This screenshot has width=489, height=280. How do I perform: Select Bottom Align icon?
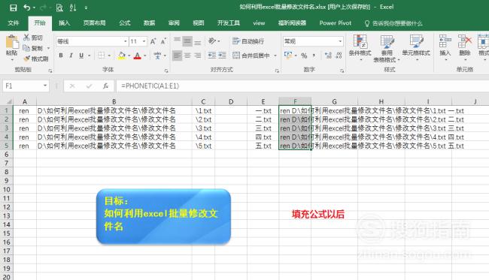[198, 41]
